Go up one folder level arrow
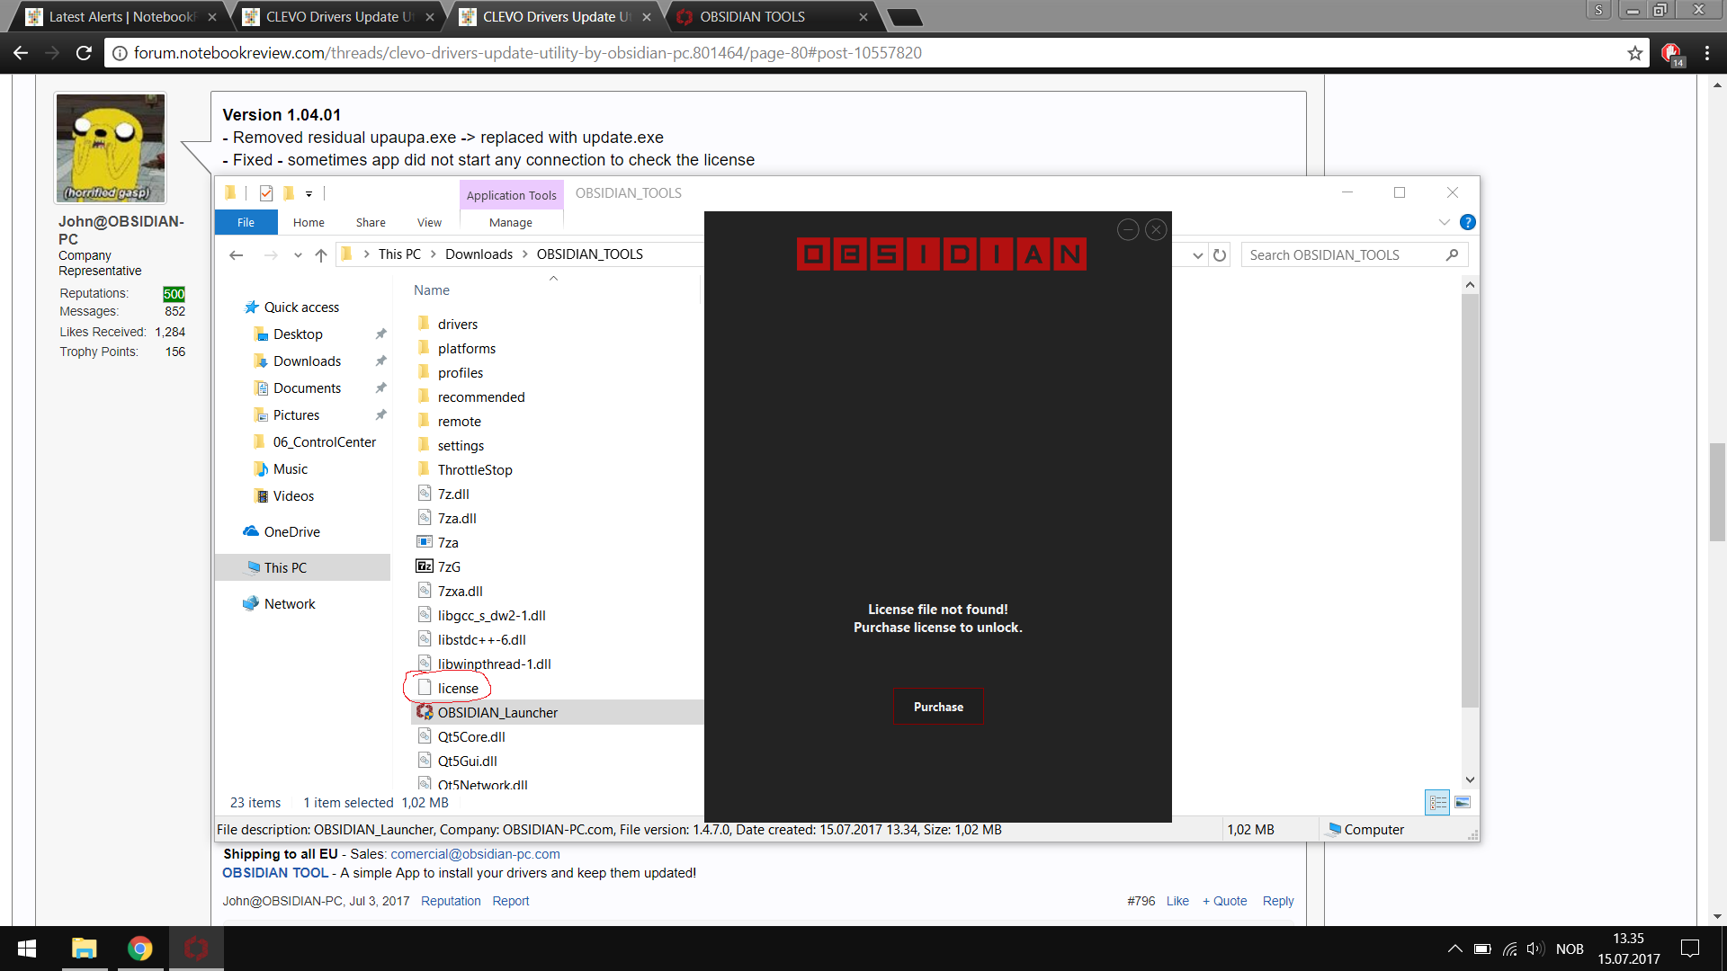The width and height of the screenshot is (1727, 971). point(321,255)
